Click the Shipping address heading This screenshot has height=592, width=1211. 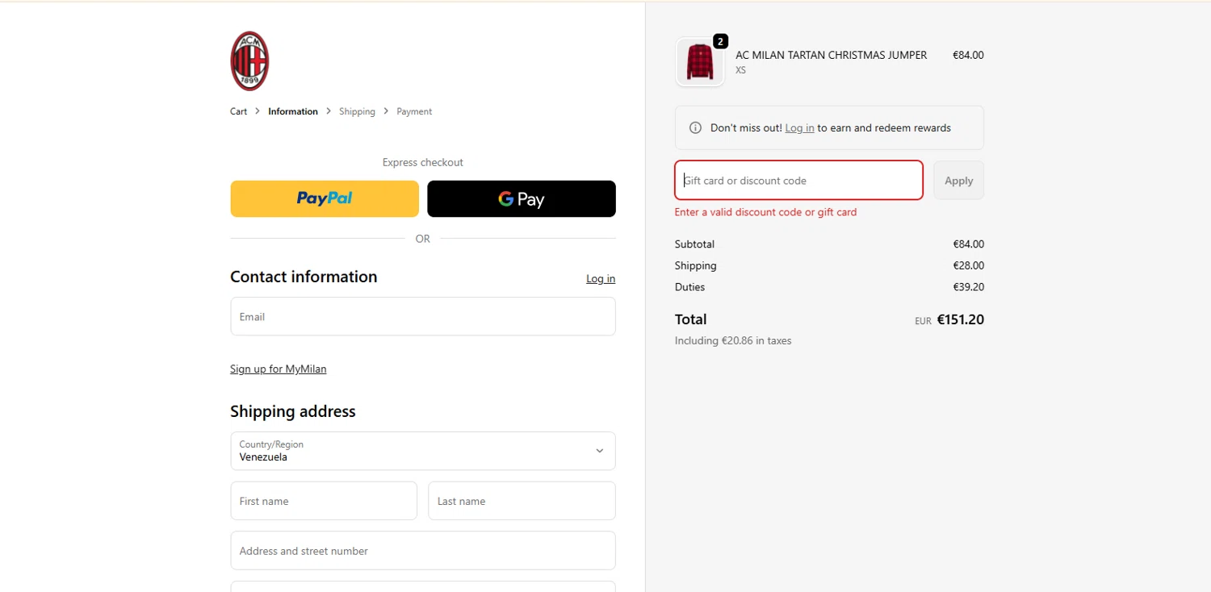292,411
